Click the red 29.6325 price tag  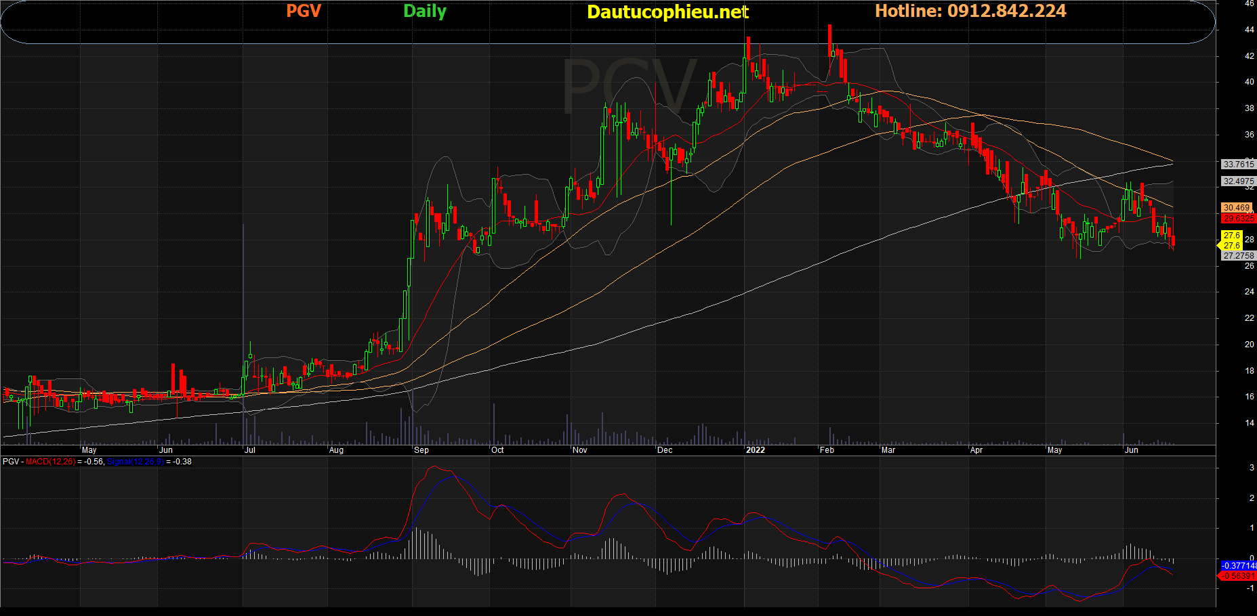coord(1238,219)
